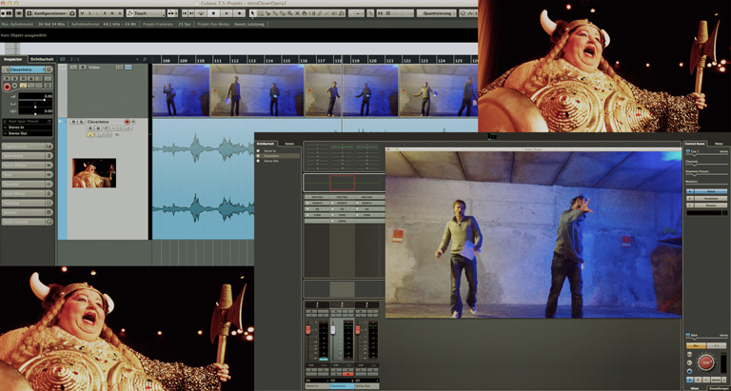Open the Stereo Out output routing

coord(27,133)
